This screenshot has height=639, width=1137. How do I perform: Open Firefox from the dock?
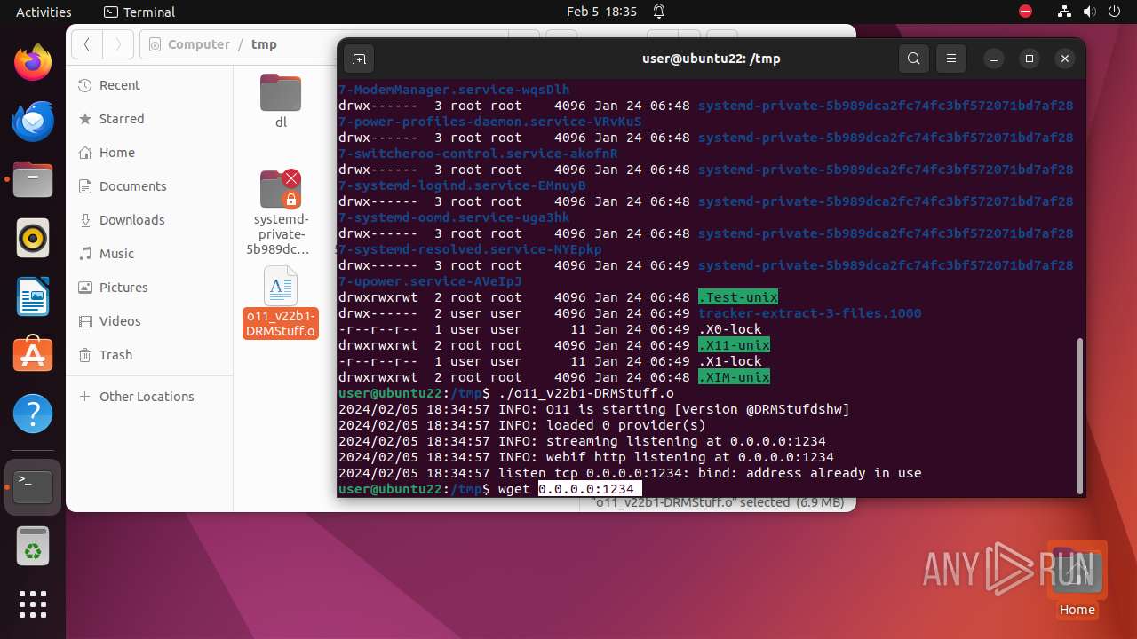[x=33, y=64]
